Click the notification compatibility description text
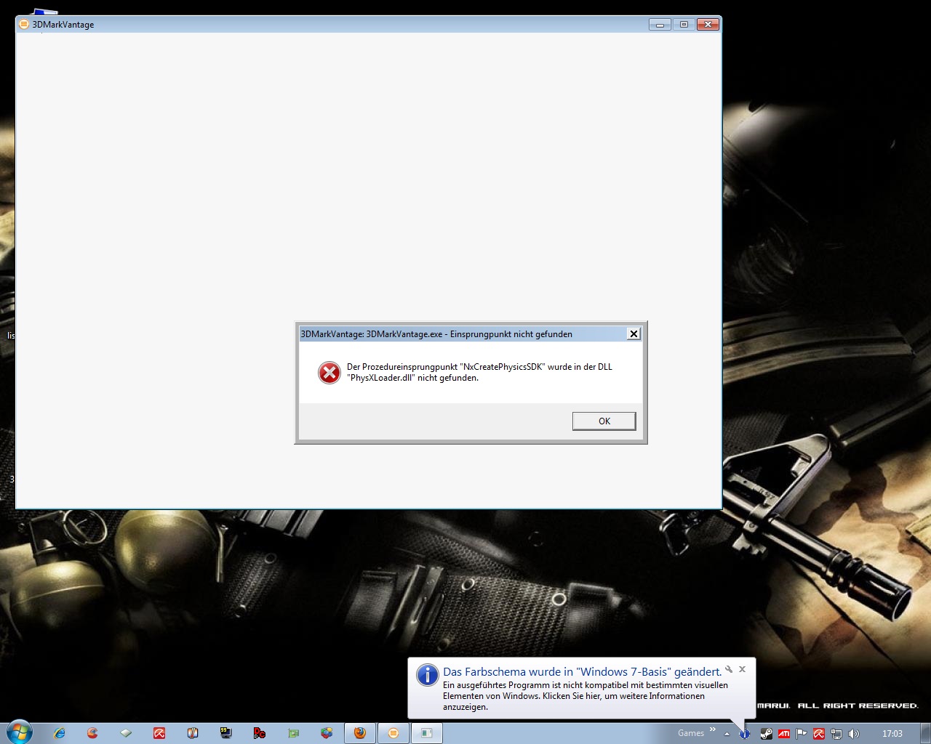This screenshot has width=931, height=744. pyautogui.click(x=586, y=696)
